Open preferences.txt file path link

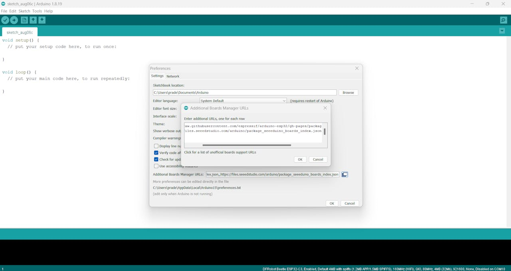(197, 188)
